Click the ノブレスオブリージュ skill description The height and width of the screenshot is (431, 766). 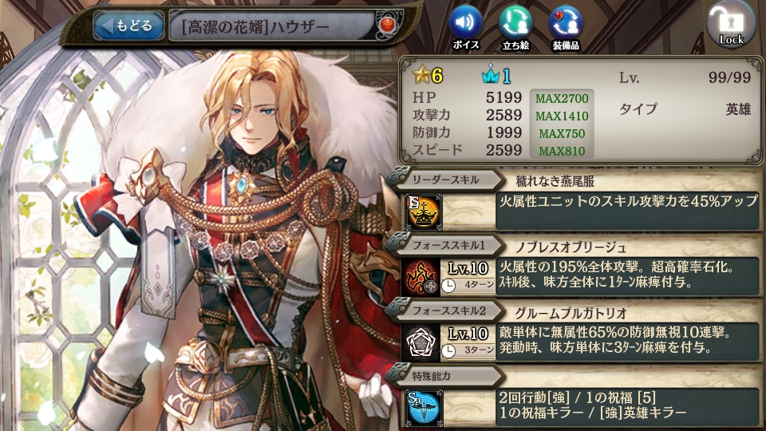click(x=627, y=275)
